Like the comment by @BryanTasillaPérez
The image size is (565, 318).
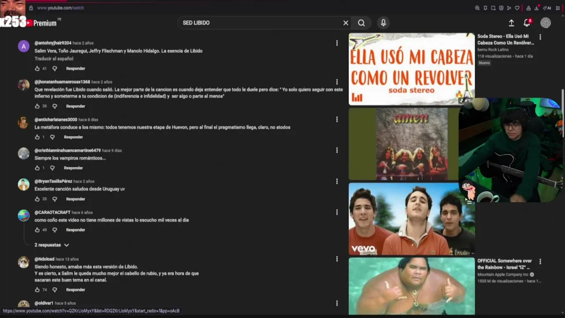click(x=37, y=199)
